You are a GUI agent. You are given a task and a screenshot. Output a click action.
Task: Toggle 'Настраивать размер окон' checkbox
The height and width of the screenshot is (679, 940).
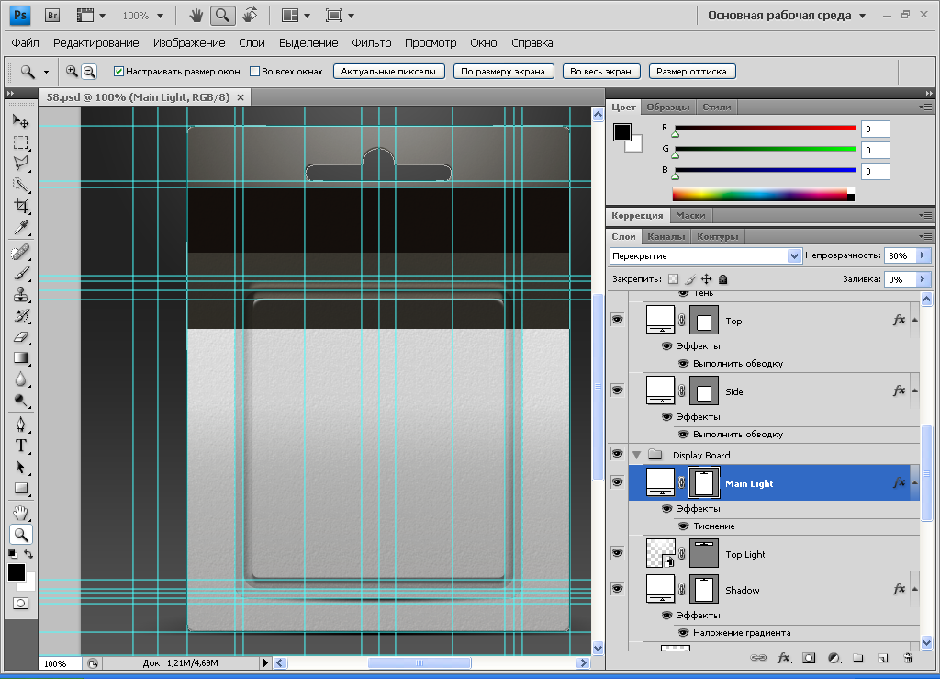[118, 72]
